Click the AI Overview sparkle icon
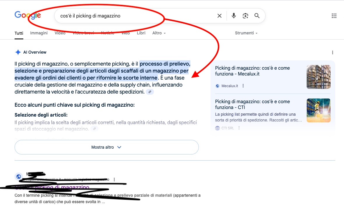Screen dimensions: 344x211 (x=18, y=52)
